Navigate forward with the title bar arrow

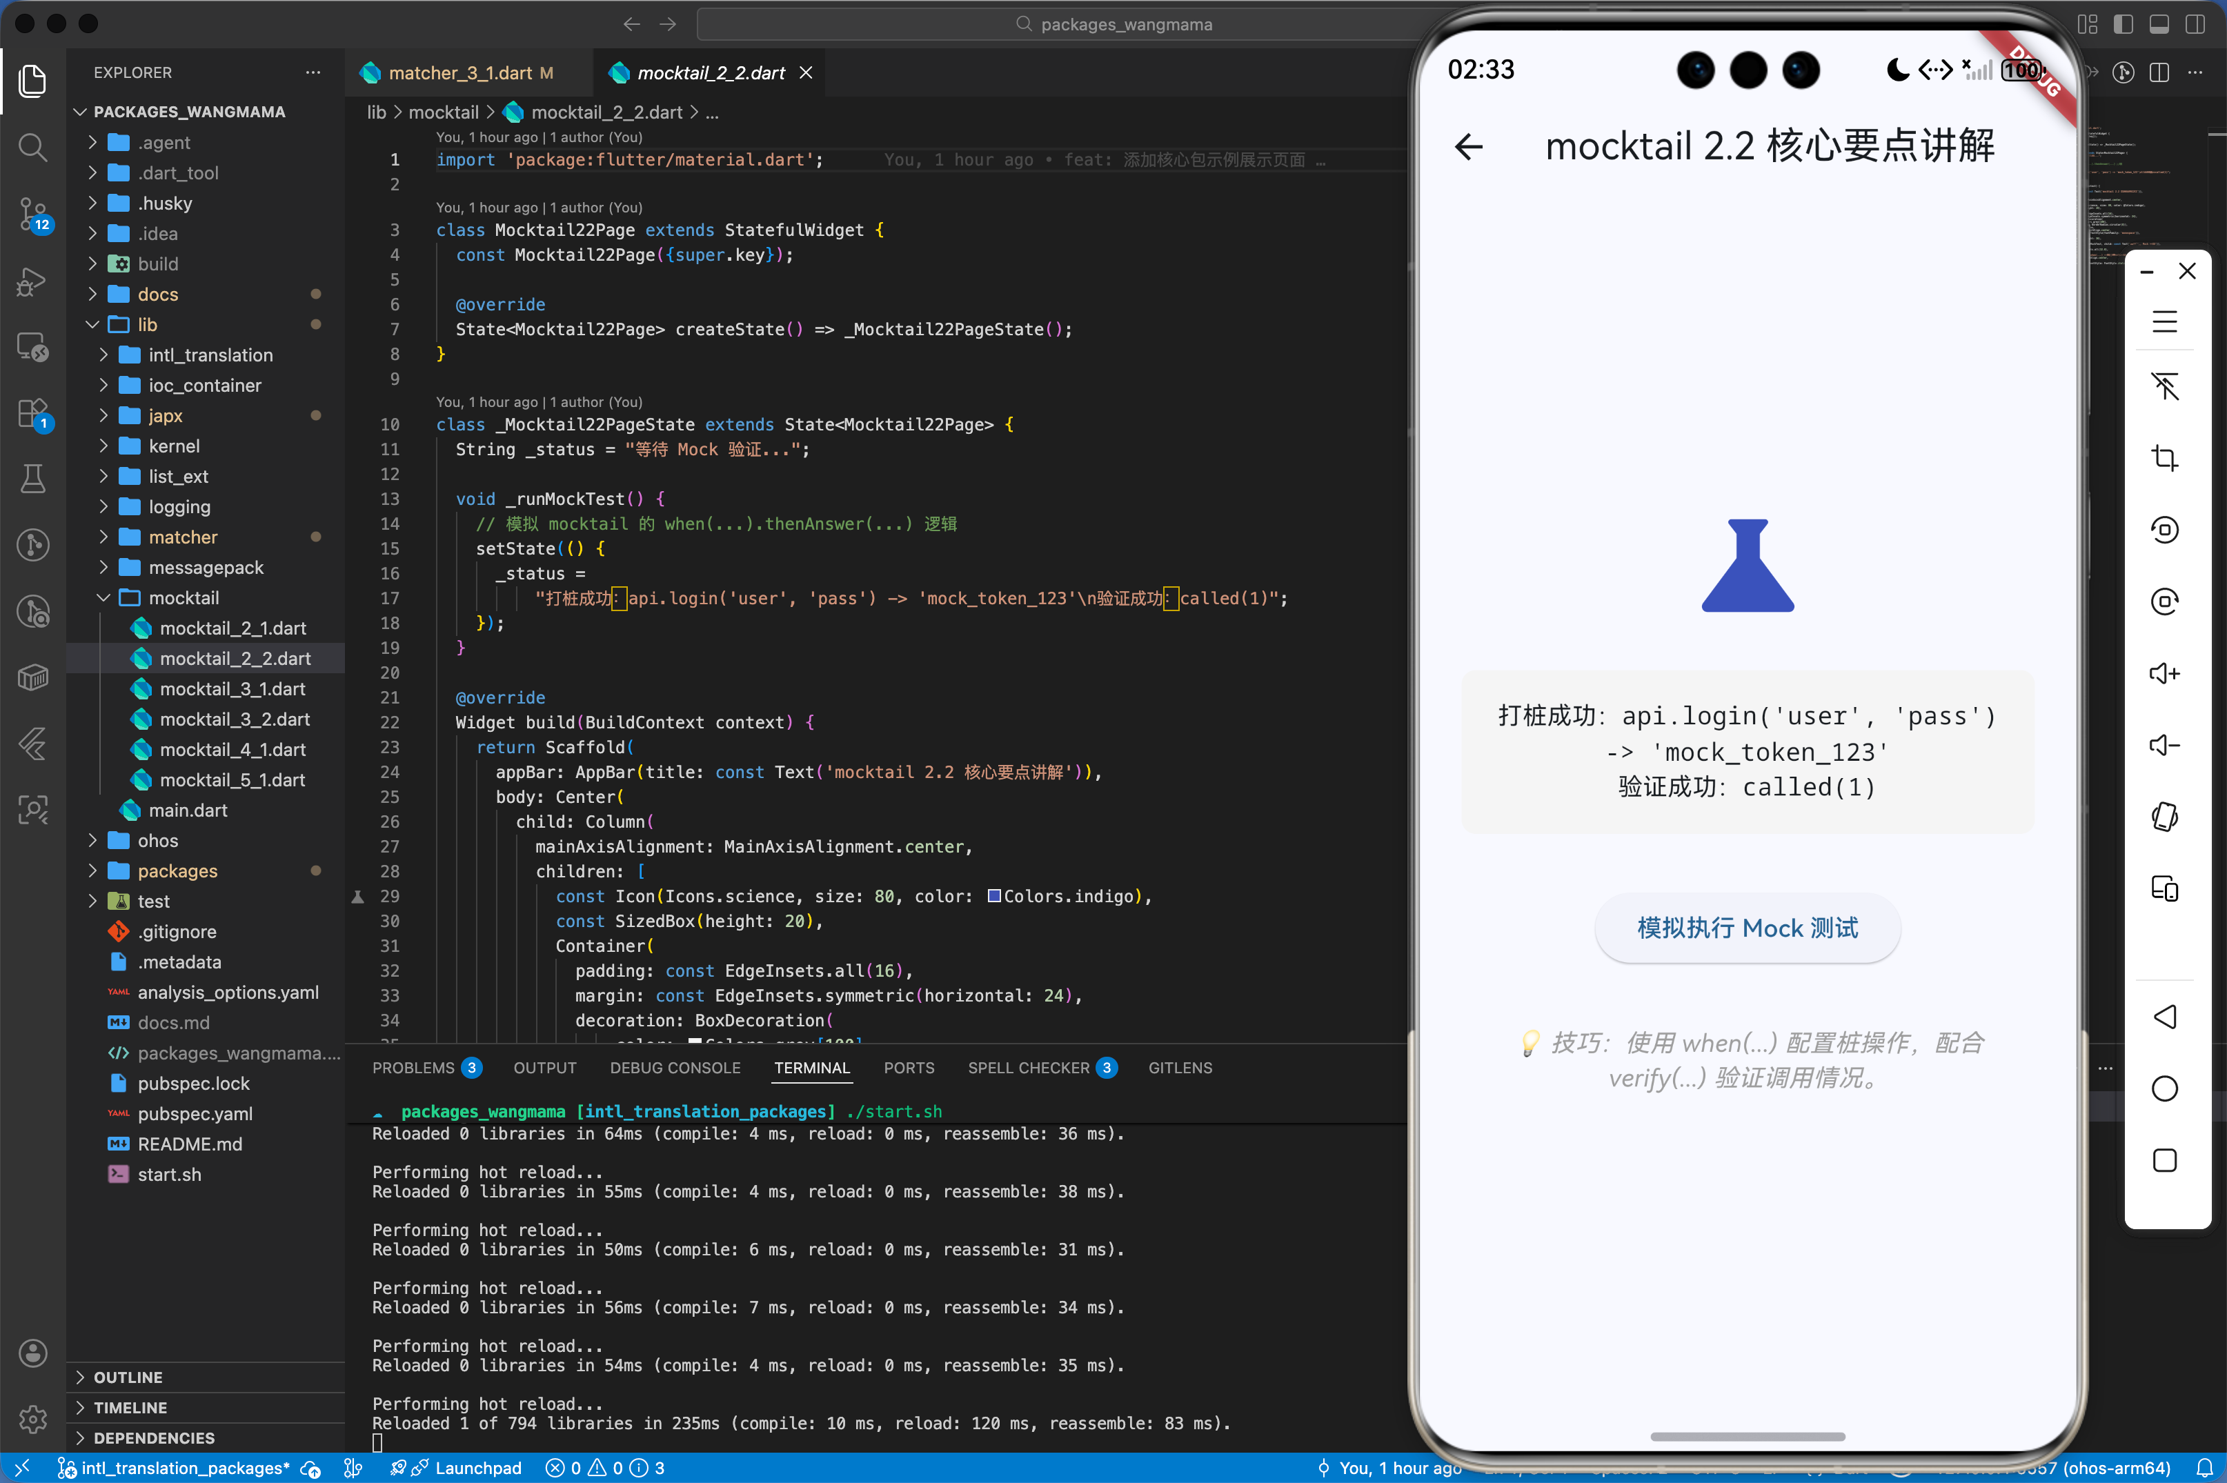668,25
